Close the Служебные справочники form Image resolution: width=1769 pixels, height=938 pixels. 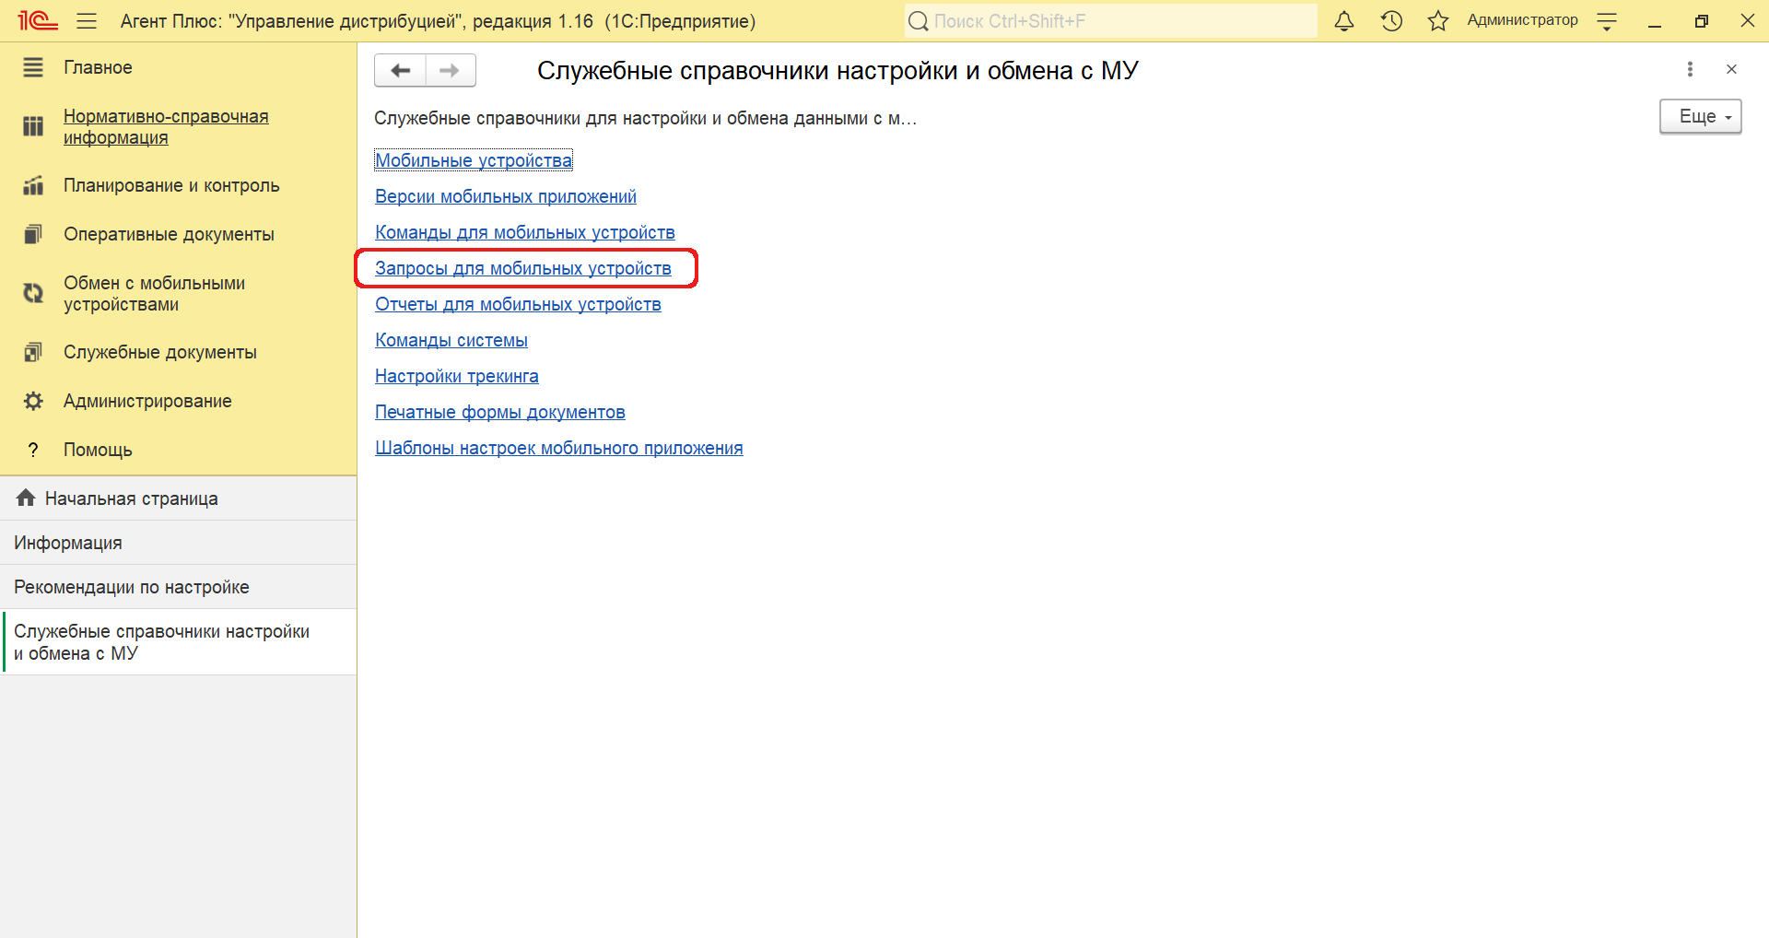tap(1731, 69)
